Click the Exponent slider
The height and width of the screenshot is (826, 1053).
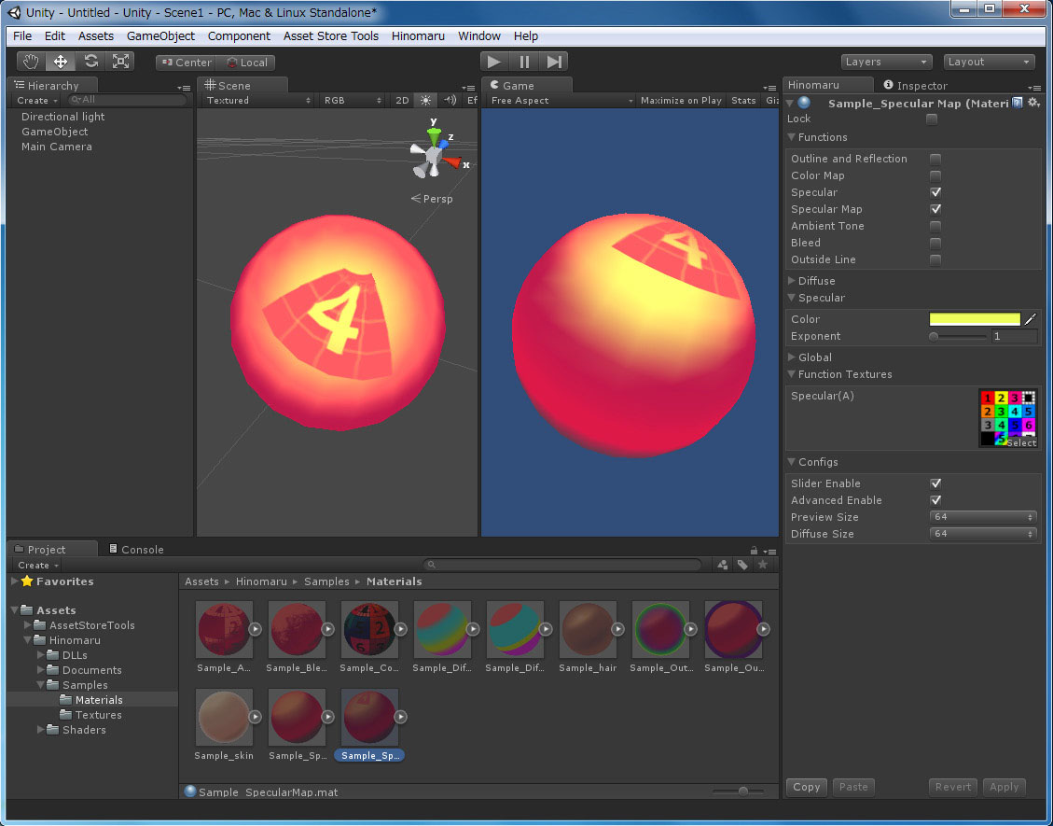(x=958, y=337)
